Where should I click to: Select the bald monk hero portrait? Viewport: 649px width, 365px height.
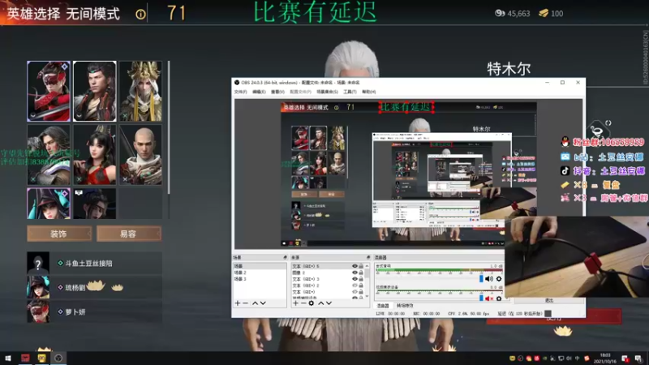pyautogui.click(x=140, y=155)
